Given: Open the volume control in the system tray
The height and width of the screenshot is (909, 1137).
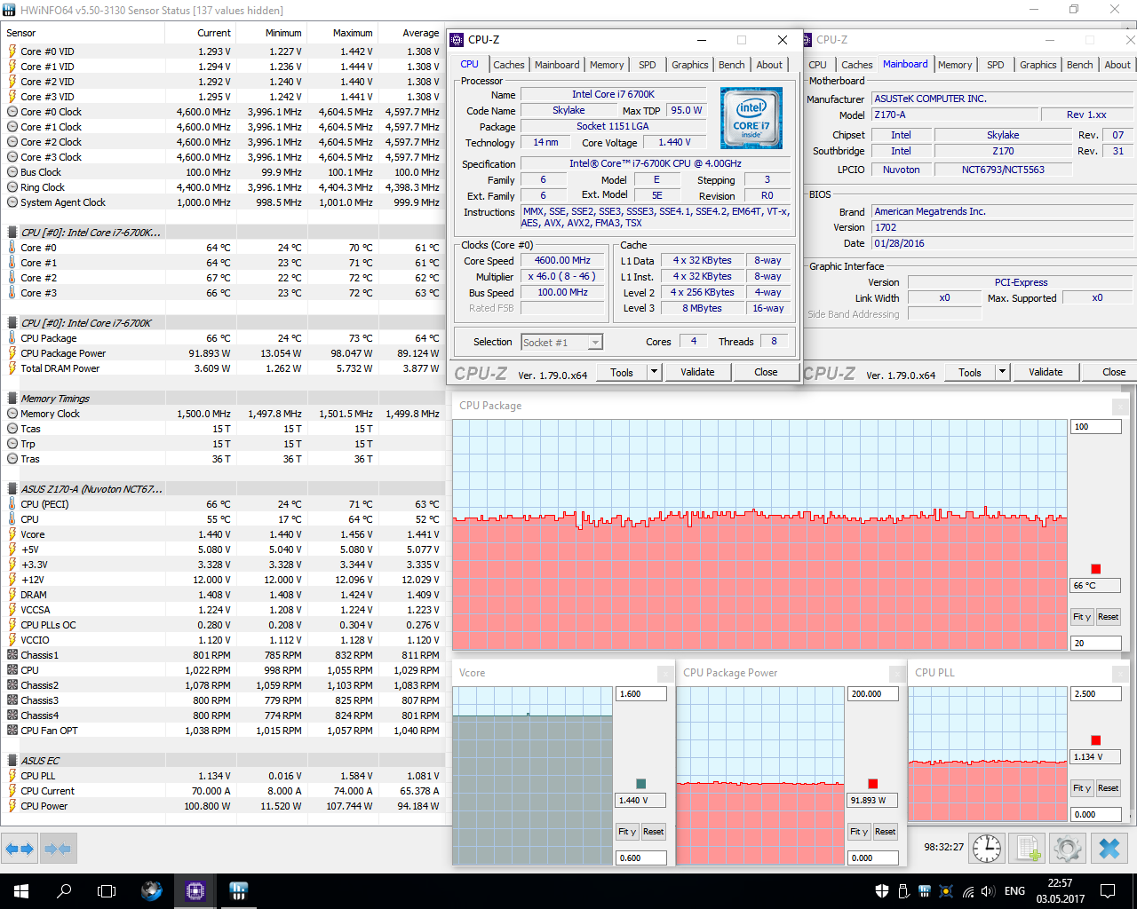Looking at the screenshot, I should 989,891.
